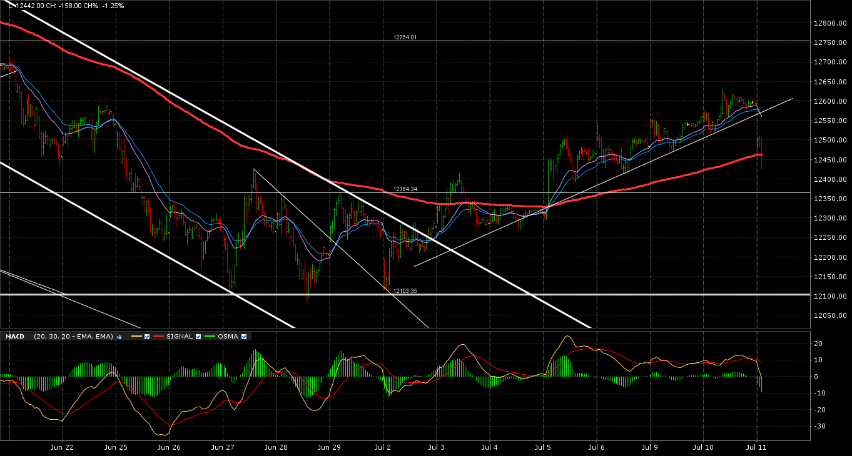
Task: Click the Jul 5 date label
Action: pyautogui.click(x=544, y=447)
